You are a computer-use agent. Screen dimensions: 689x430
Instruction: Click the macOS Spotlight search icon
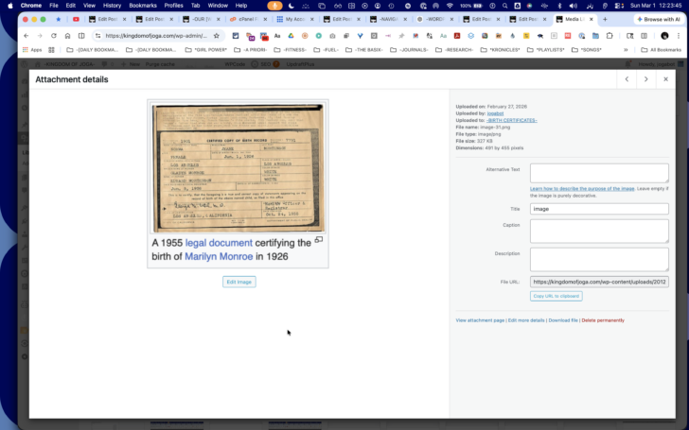(504, 6)
